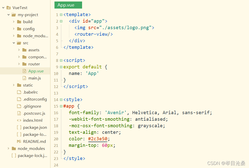Click the App.vue Vue file icon
The width and height of the screenshot is (249, 168).
(x=24, y=71)
